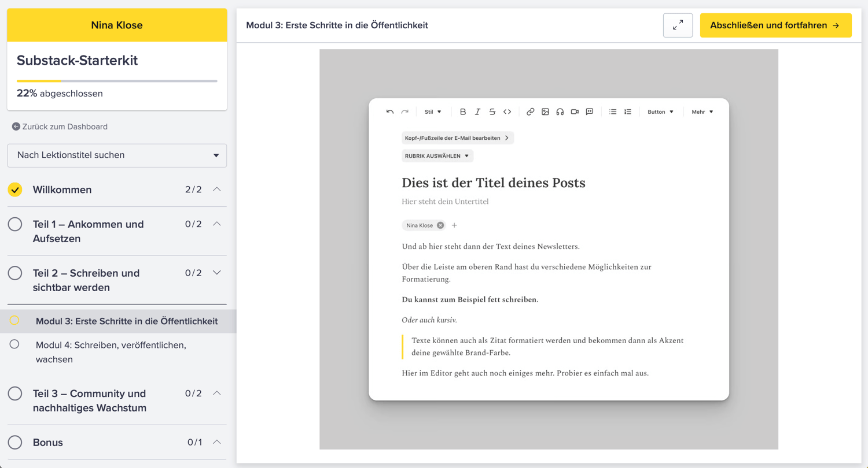This screenshot has width=868, height=468.
Task: Insert a link using the chain icon
Action: tap(530, 112)
